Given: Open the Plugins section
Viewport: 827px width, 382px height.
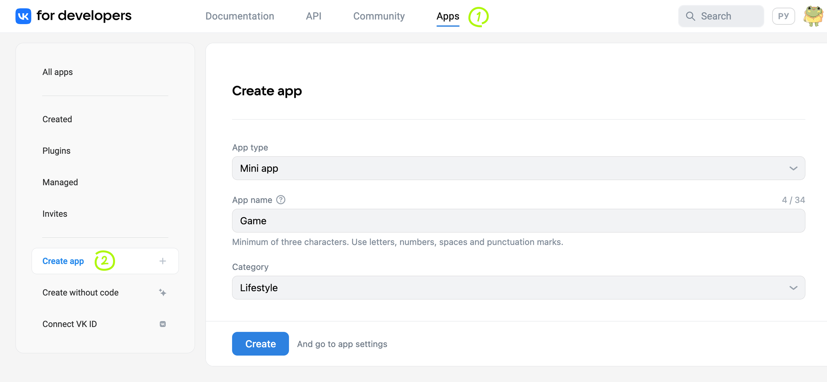Looking at the screenshot, I should pos(56,151).
